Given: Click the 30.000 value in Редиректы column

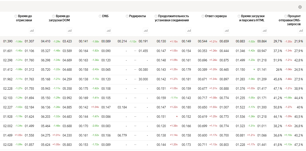Looking at the screenshot, I should 143,79.
